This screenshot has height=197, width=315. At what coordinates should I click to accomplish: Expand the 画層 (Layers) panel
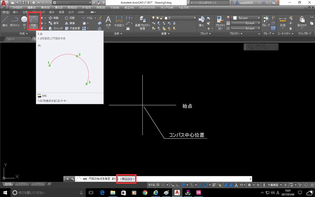tap(165, 34)
